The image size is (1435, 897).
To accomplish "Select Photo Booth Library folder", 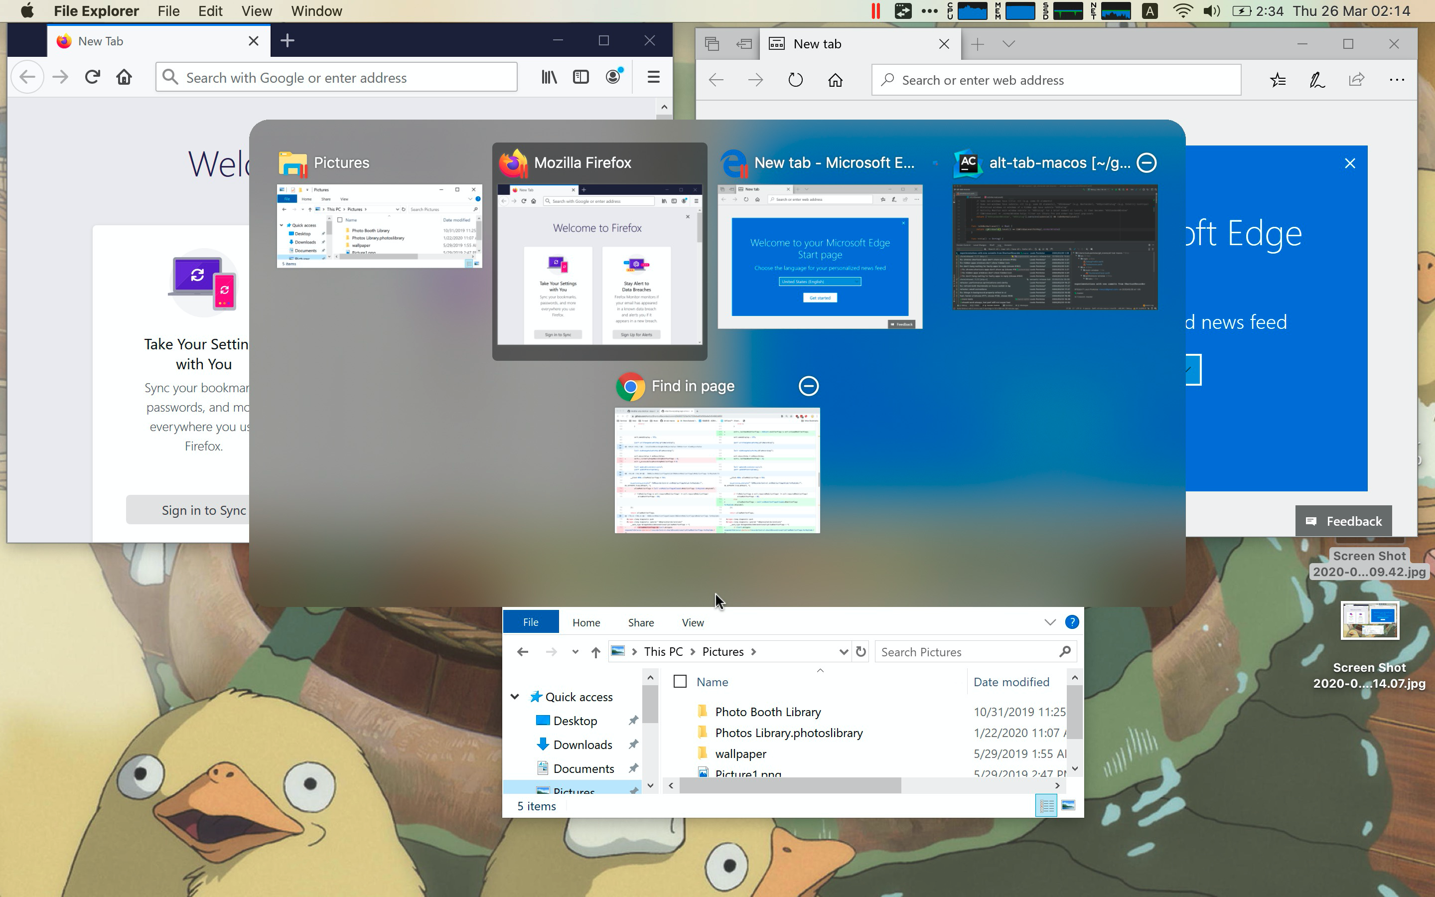I will (768, 711).
